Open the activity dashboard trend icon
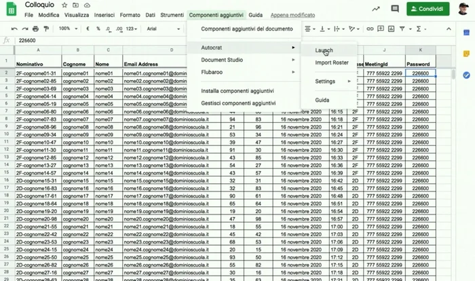Viewport: 475px width, 281px height. (376, 9)
